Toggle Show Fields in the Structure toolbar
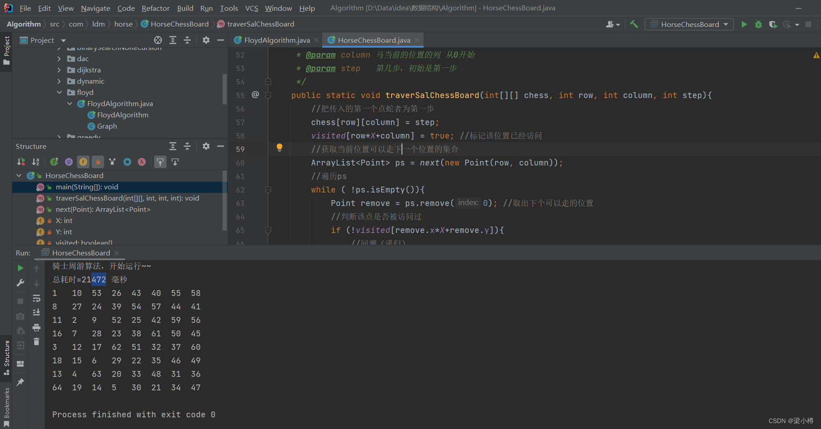Image resolution: width=821 pixels, height=429 pixels. coord(83,162)
